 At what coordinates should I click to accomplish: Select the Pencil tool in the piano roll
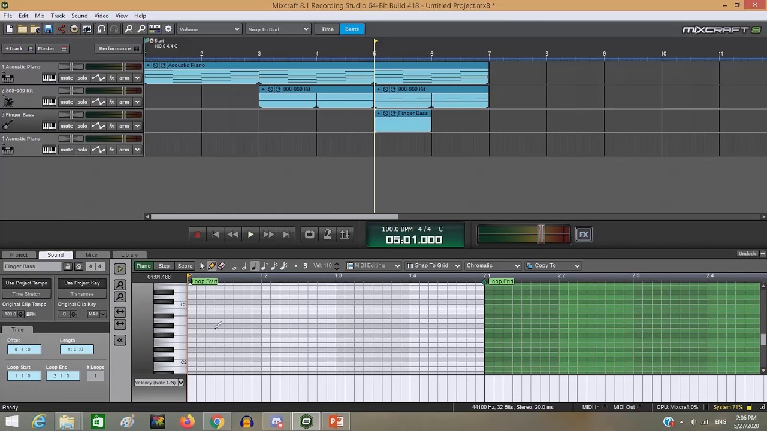point(212,266)
